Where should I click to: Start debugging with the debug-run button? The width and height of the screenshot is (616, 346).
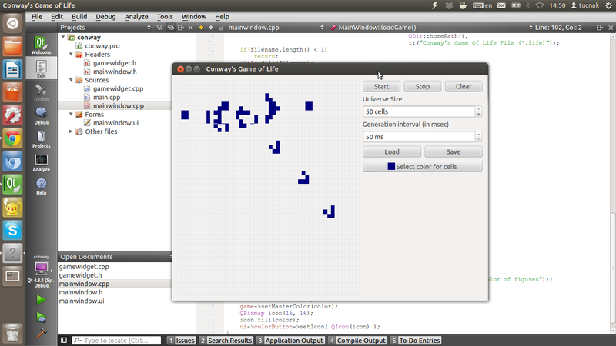point(41,317)
